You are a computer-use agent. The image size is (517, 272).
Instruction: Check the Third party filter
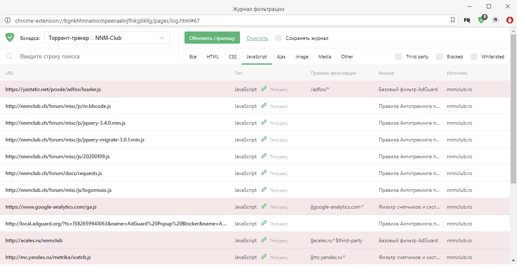(398, 56)
